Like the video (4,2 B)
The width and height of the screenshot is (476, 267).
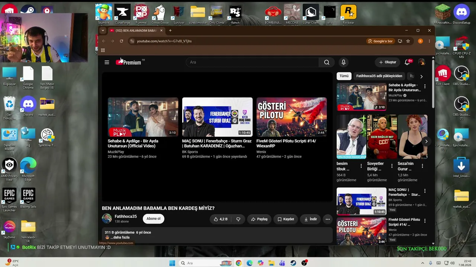tap(220, 219)
